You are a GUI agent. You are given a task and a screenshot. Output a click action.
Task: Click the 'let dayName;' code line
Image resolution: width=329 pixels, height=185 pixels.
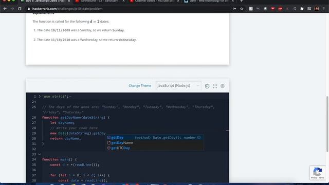pyautogui.click(x=62, y=123)
